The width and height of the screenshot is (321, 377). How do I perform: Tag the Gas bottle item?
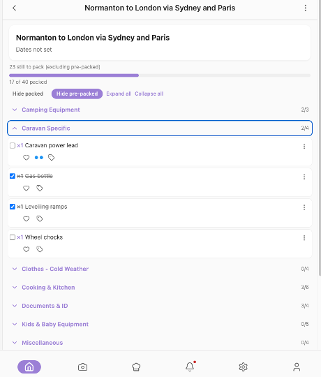[39, 188]
